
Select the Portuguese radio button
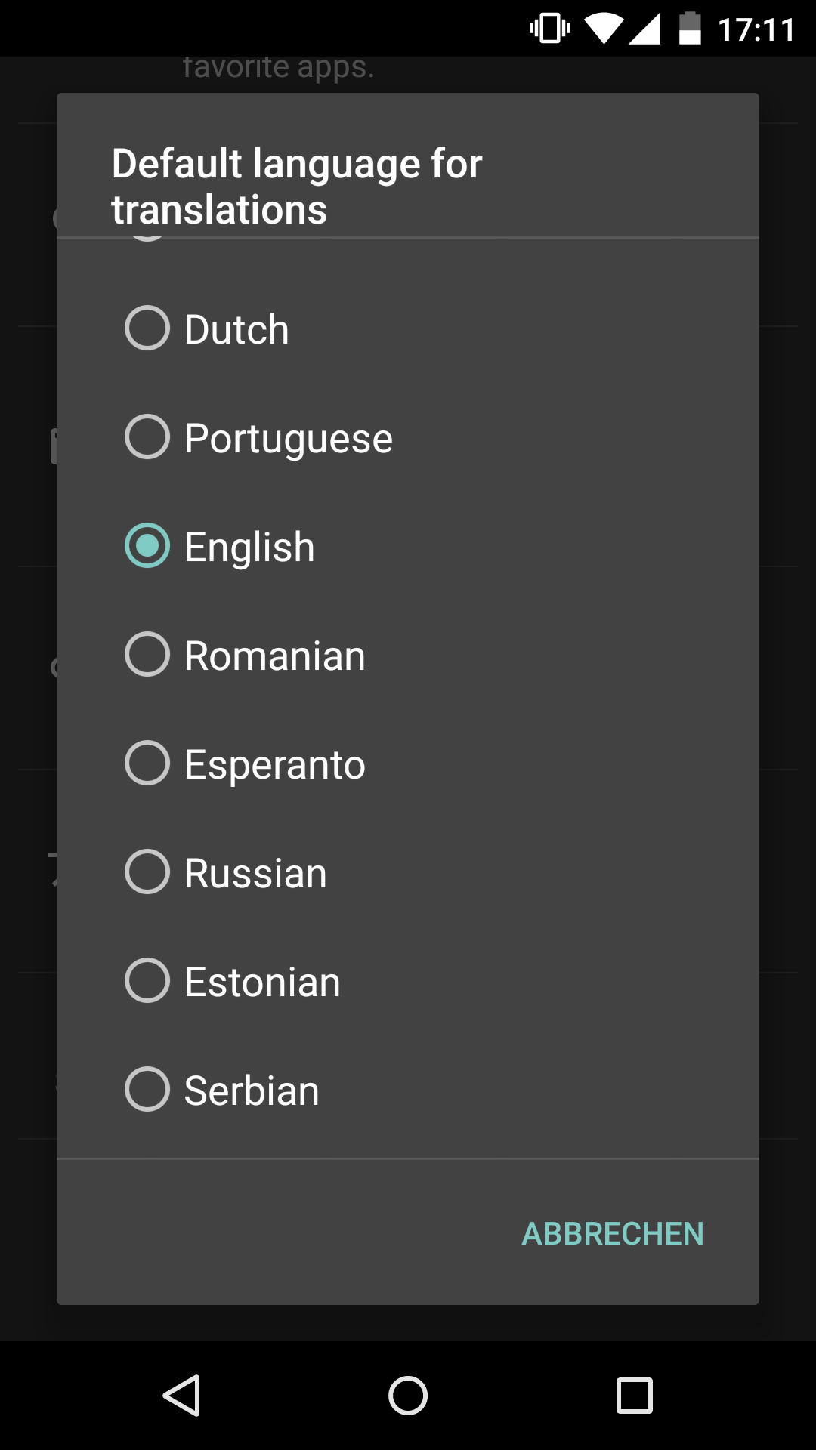[x=147, y=437]
